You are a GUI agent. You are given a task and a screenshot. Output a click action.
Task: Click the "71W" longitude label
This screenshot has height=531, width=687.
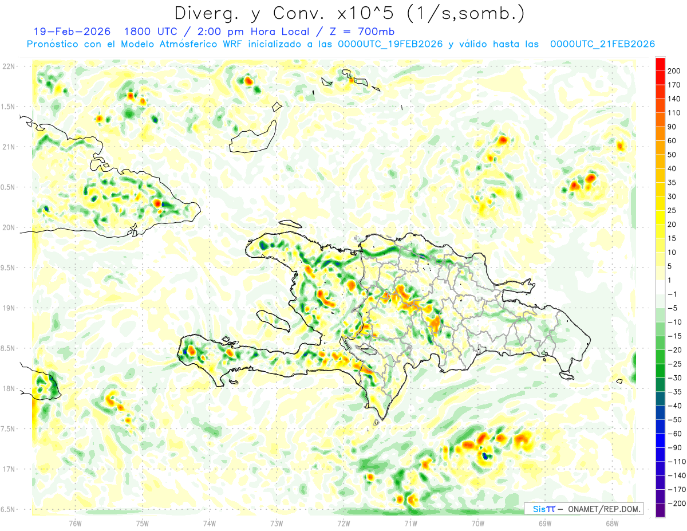(x=410, y=523)
